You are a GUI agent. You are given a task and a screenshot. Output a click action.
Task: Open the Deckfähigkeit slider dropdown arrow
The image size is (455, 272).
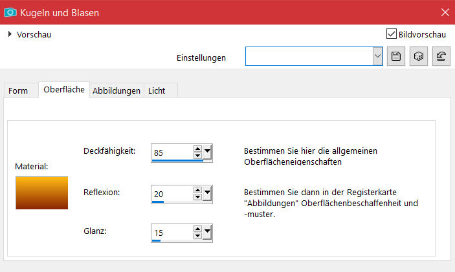(x=207, y=152)
